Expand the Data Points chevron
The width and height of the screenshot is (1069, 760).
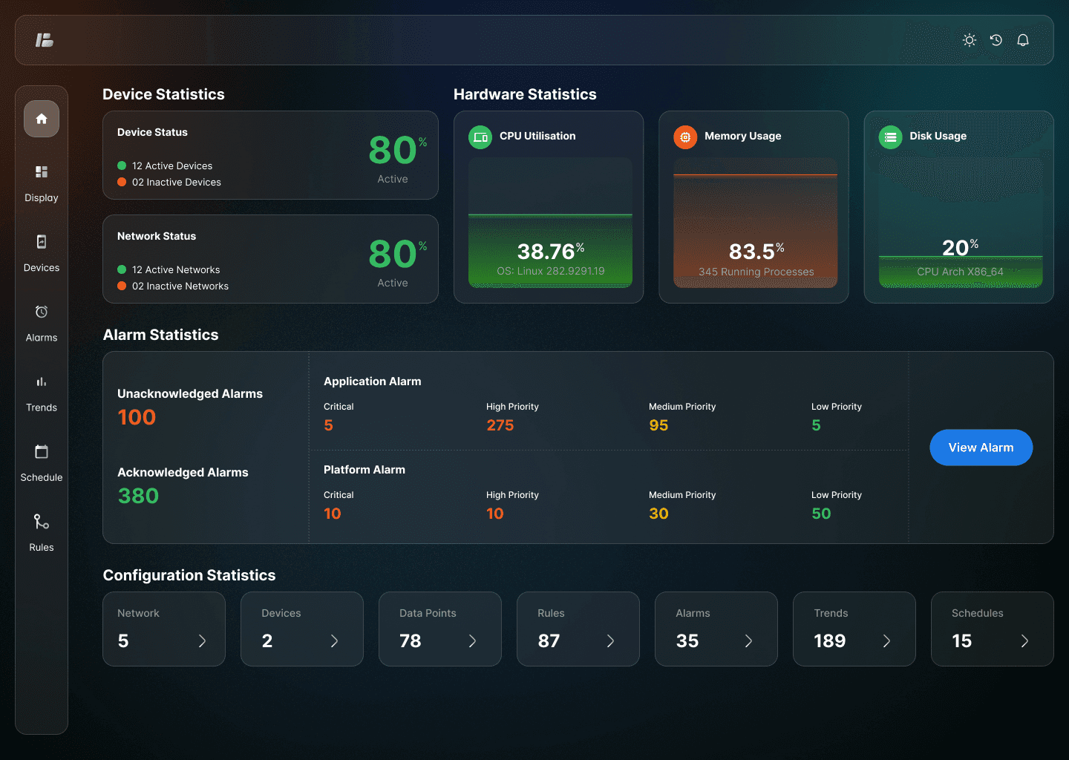point(472,641)
